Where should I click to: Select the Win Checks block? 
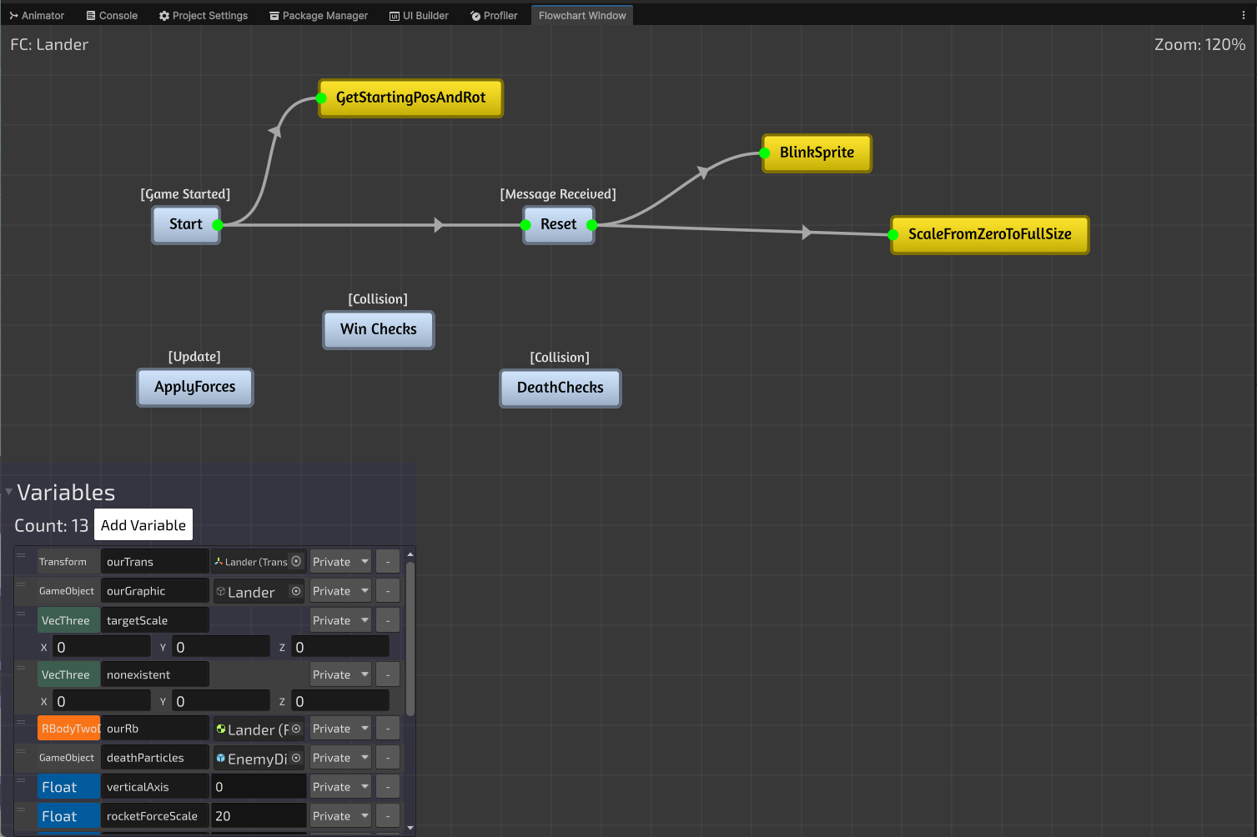point(379,329)
